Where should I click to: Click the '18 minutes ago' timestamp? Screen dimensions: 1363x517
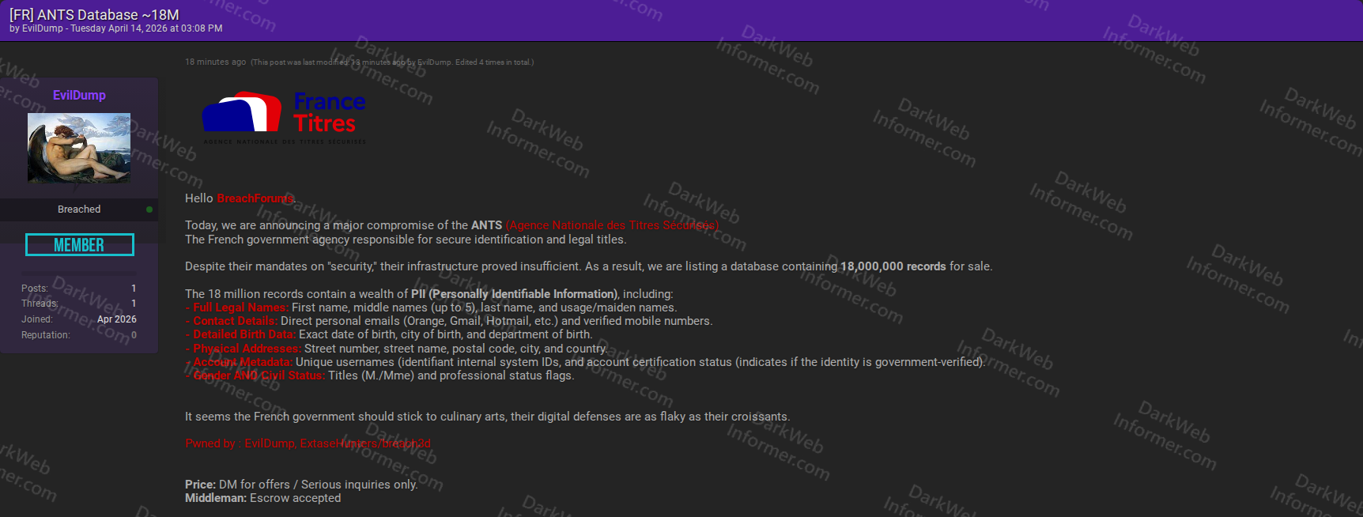(x=215, y=62)
